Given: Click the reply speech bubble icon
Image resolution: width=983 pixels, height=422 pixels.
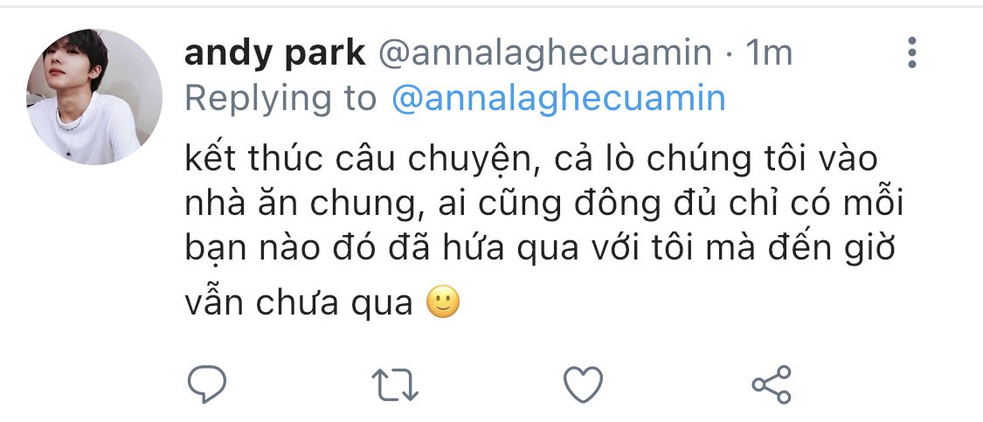Looking at the screenshot, I should point(207,383).
